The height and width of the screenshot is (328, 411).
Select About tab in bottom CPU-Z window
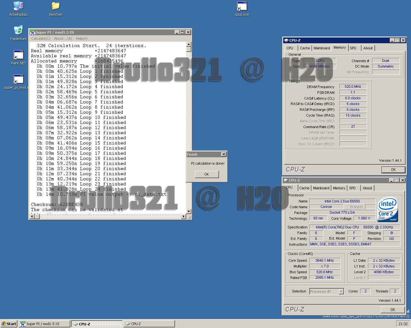pyautogui.click(x=367, y=188)
